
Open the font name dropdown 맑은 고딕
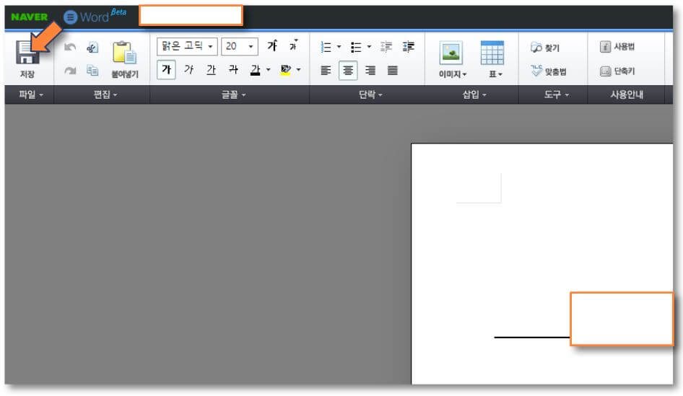pos(187,46)
